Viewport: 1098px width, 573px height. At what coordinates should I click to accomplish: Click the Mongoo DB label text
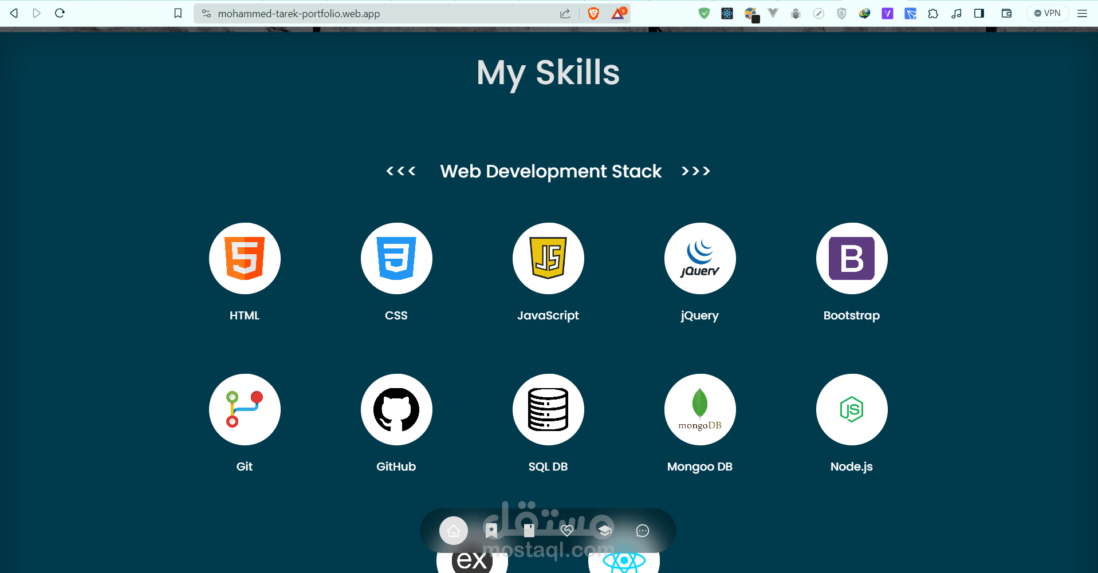coord(700,467)
